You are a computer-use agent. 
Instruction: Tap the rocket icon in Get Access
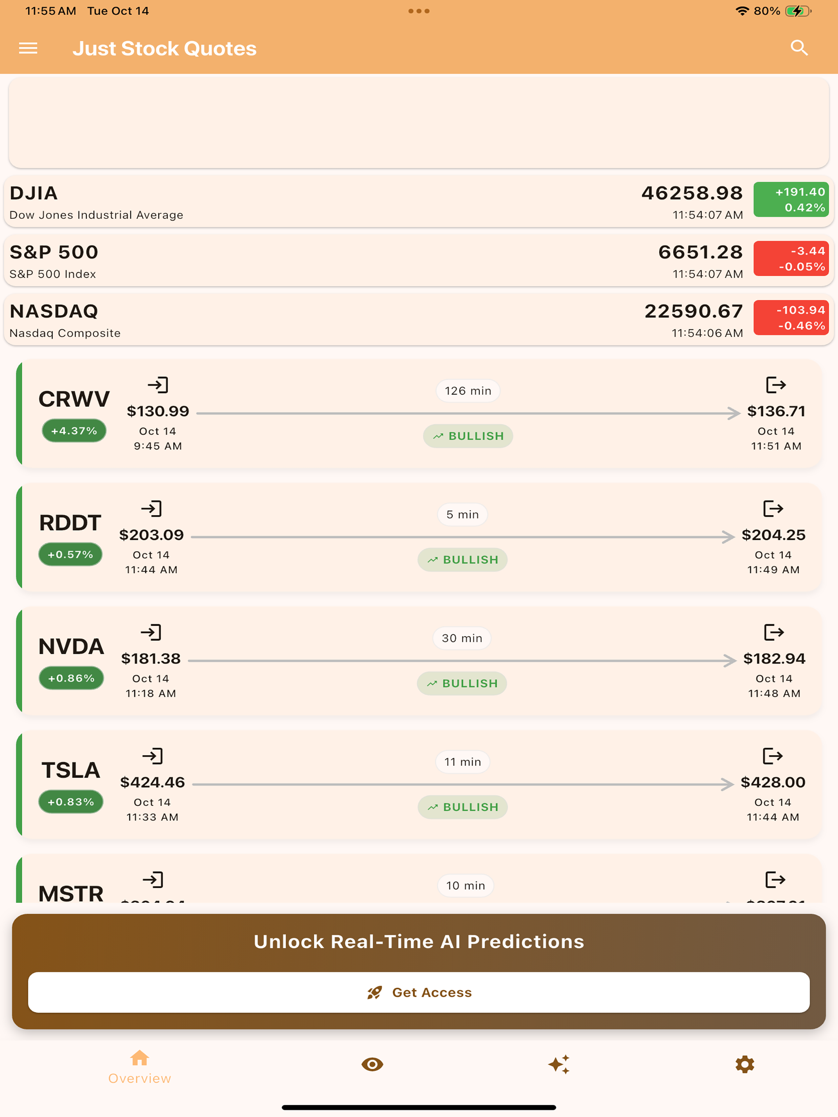[x=374, y=993]
